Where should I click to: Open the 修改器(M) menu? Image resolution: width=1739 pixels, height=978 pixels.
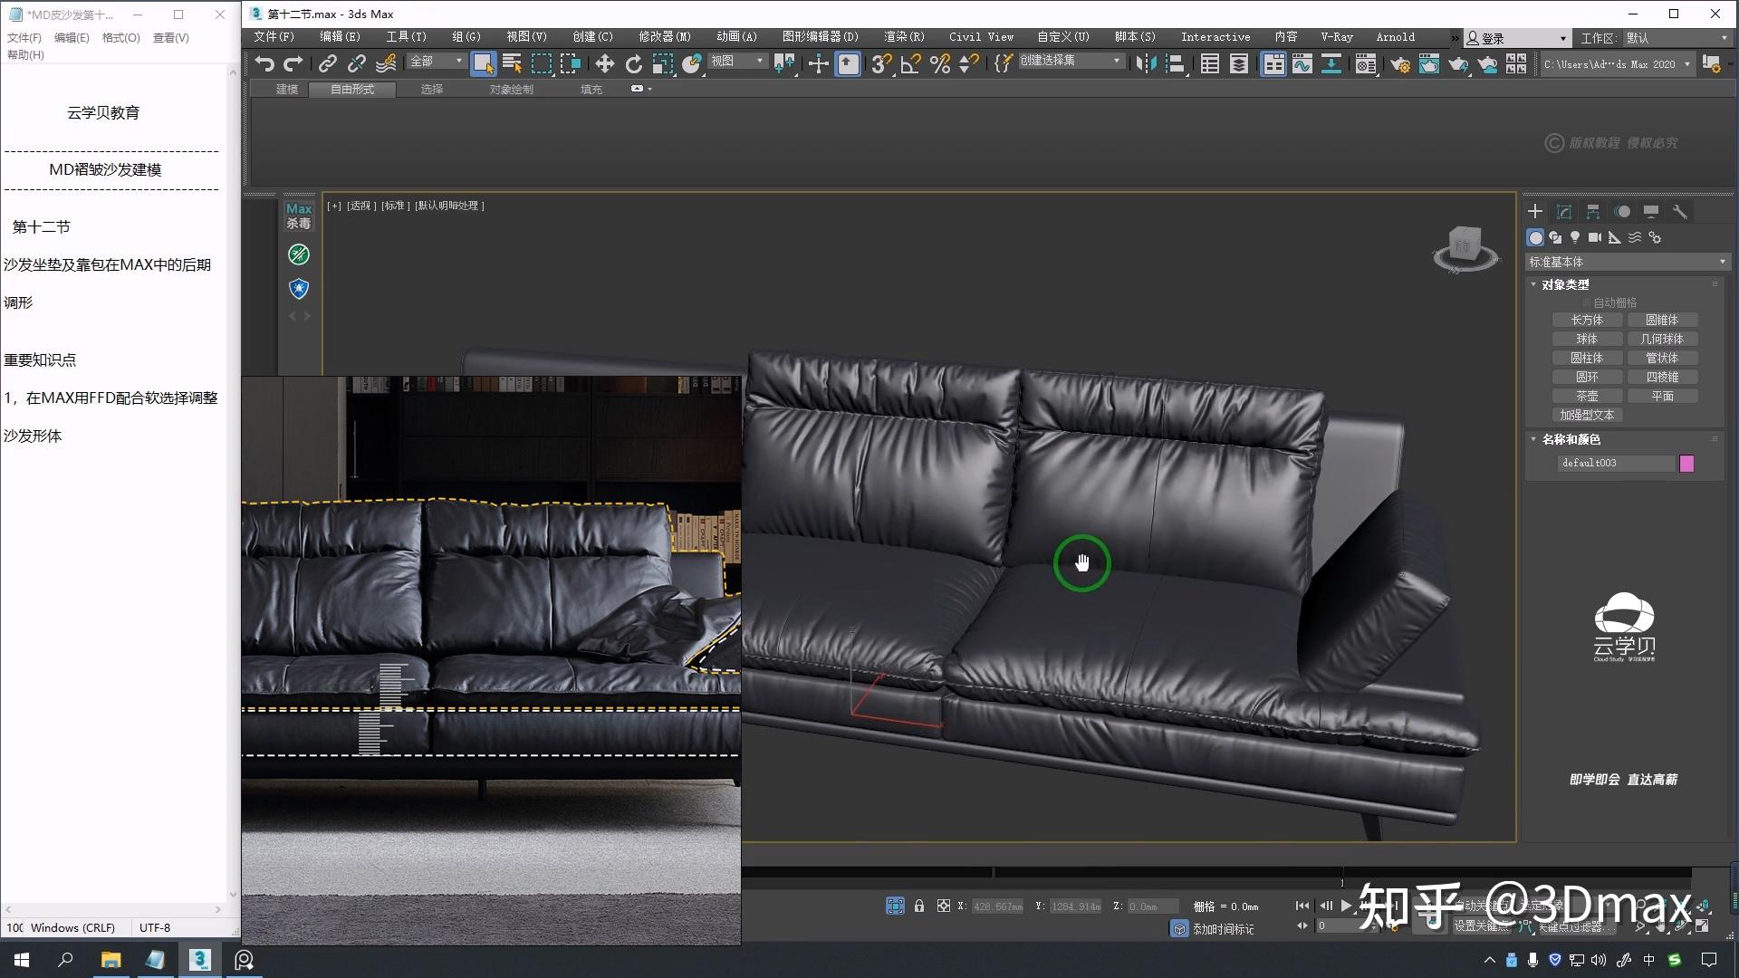click(664, 37)
